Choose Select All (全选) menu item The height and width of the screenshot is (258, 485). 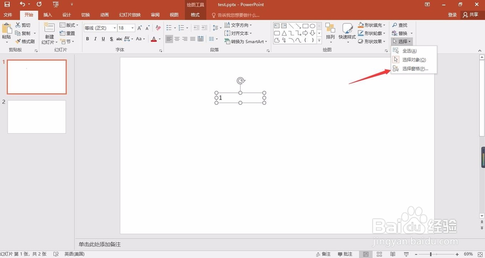tap(414, 51)
